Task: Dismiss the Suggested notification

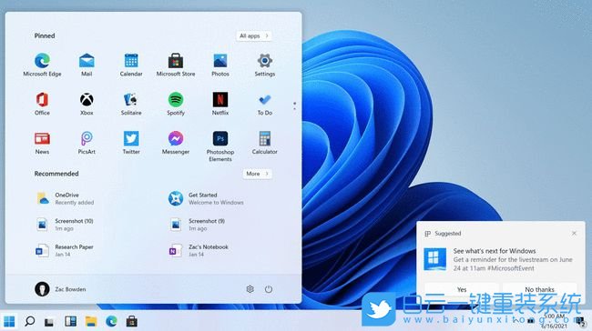Action: [x=574, y=234]
